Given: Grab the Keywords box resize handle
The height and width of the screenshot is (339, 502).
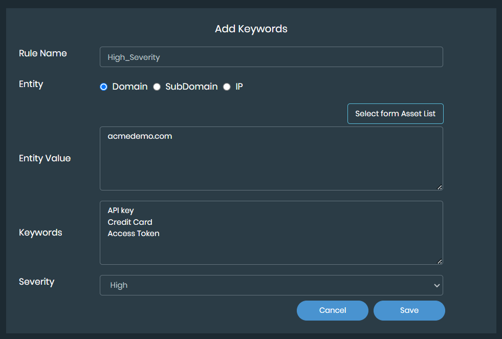Looking at the screenshot, I should (440, 261).
